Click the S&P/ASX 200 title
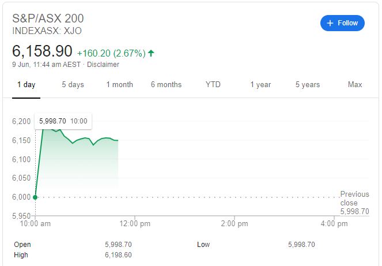 point(48,18)
